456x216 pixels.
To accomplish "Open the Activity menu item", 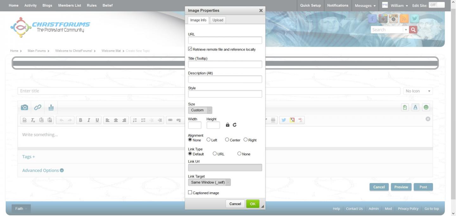I will click(30, 5).
